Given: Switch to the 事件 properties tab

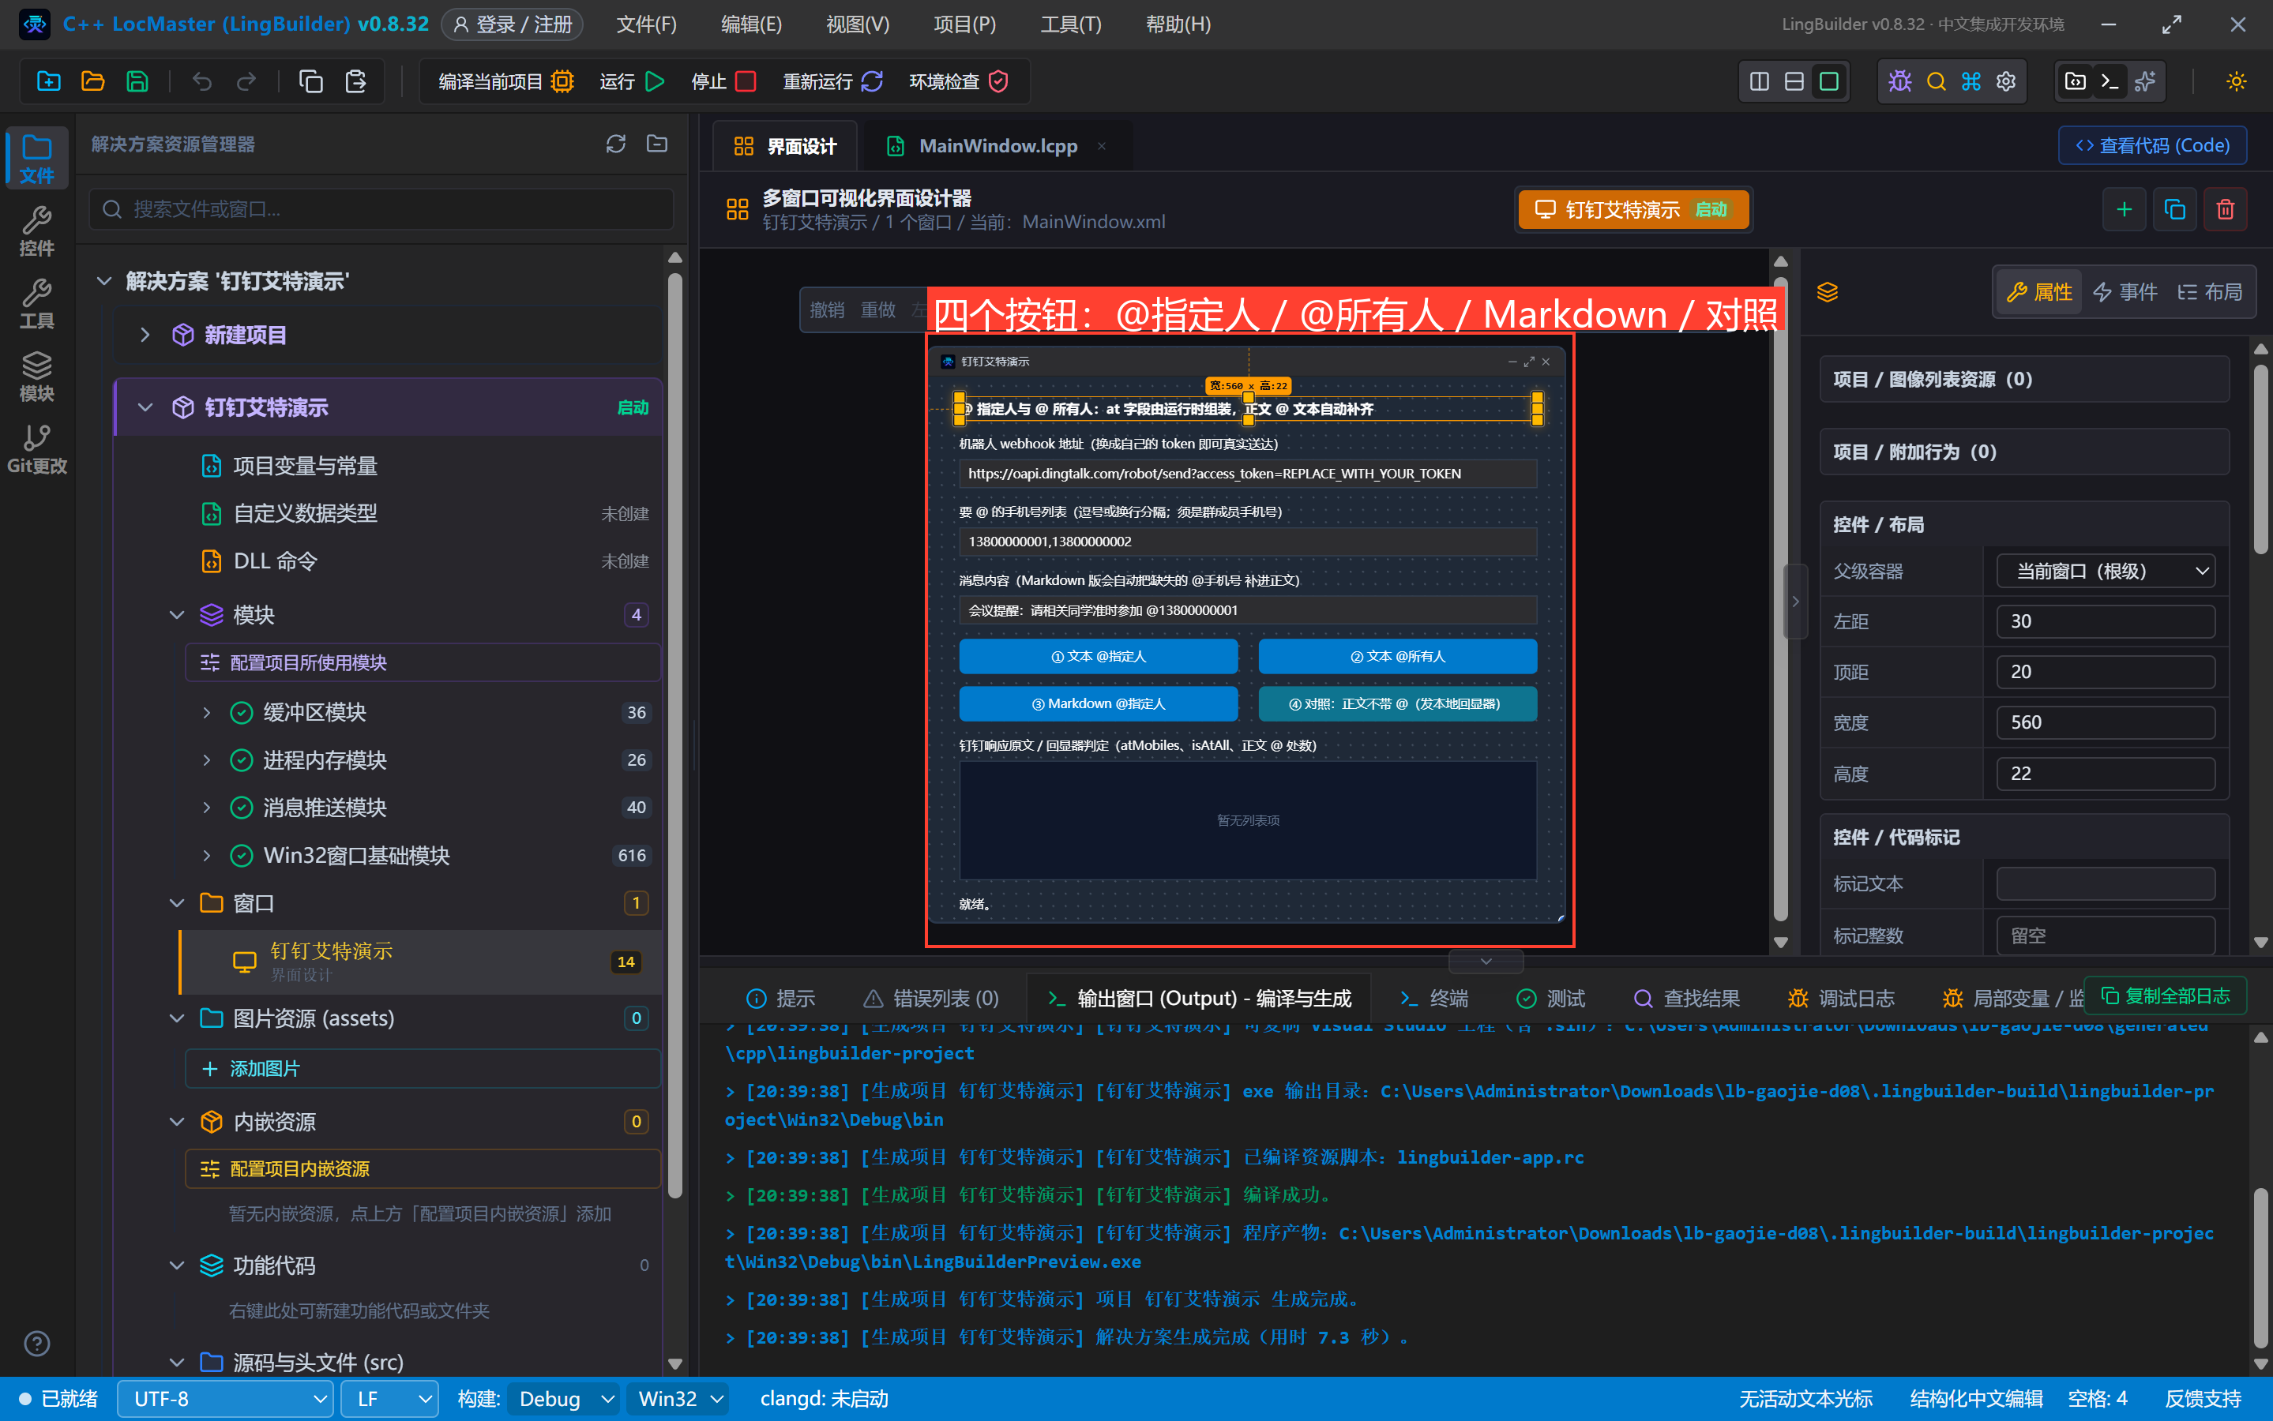Looking at the screenshot, I should click(2125, 292).
